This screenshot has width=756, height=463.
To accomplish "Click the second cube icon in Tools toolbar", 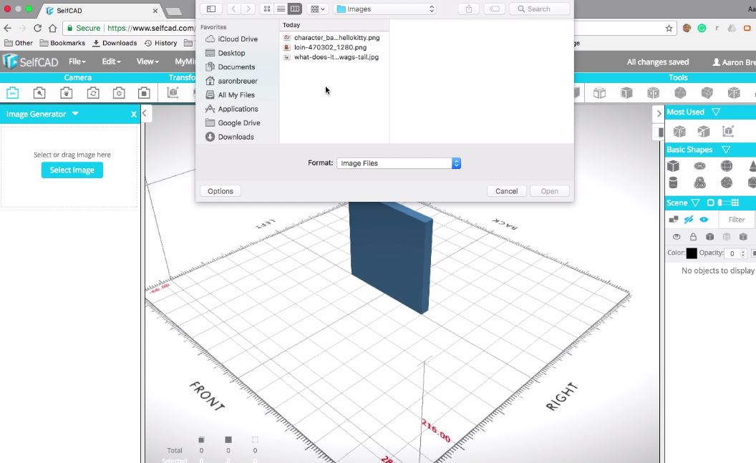I will tap(626, 92).
